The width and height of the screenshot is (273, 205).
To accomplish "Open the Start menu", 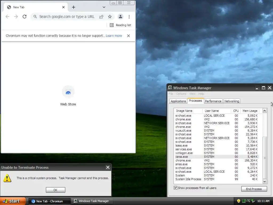I will coord(13,201).
